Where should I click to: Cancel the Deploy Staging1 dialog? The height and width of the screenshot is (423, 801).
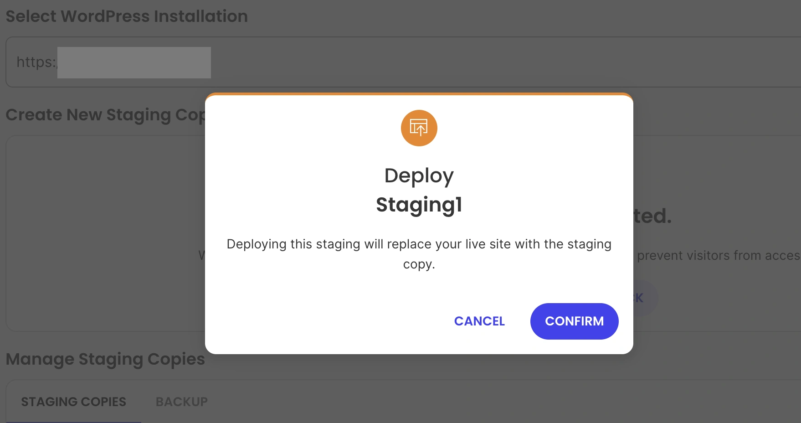click(479, 321)
